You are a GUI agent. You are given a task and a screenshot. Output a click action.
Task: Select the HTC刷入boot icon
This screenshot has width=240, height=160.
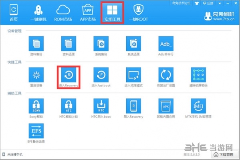pyautogui.click(x=101, y=106)
